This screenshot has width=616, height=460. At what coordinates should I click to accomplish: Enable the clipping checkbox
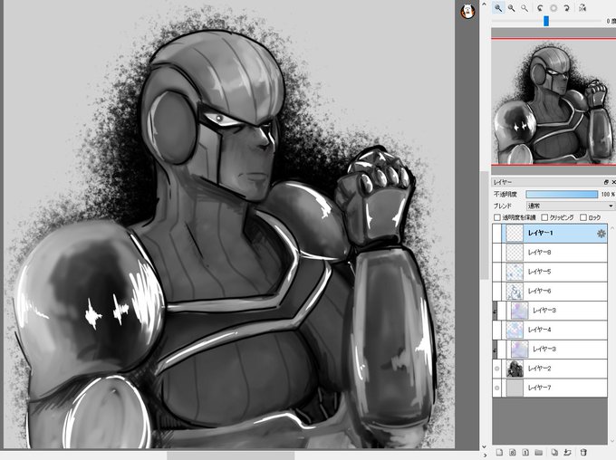(x=544, y=217)
